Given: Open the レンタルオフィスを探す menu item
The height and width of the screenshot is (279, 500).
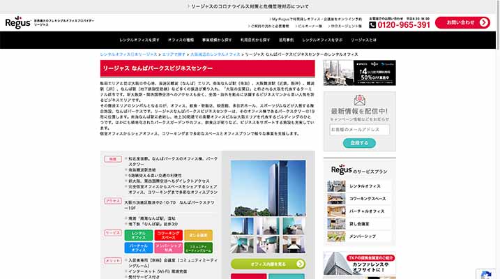Looking at the screenshot, I should (139, 40).
